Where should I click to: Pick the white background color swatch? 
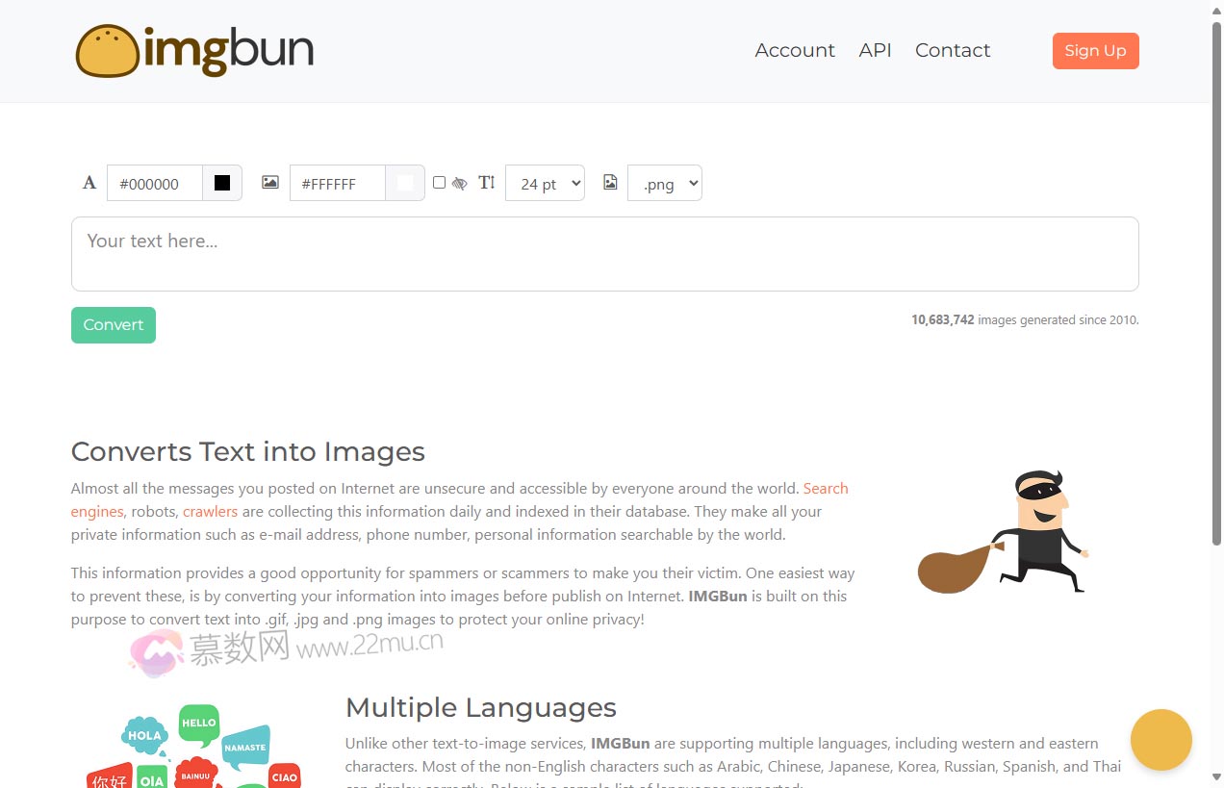click(x=405, y=184)
